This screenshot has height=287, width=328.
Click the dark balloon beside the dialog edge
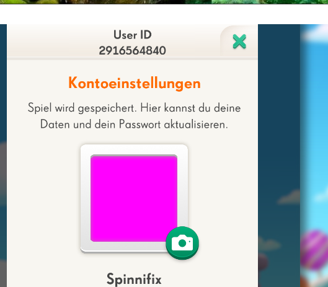[263, 262]
